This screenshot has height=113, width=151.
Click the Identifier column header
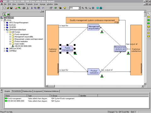pyautogui.click(x=88, y=96)
